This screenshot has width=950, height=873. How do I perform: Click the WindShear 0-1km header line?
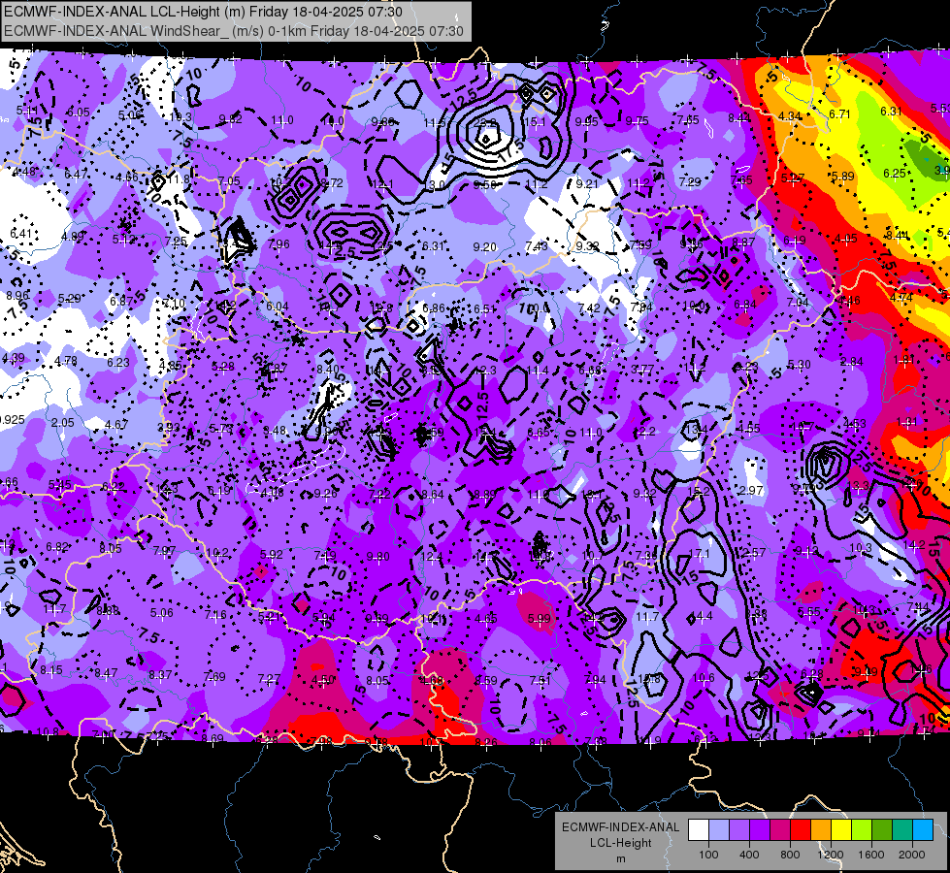click(x=234, y=31)
